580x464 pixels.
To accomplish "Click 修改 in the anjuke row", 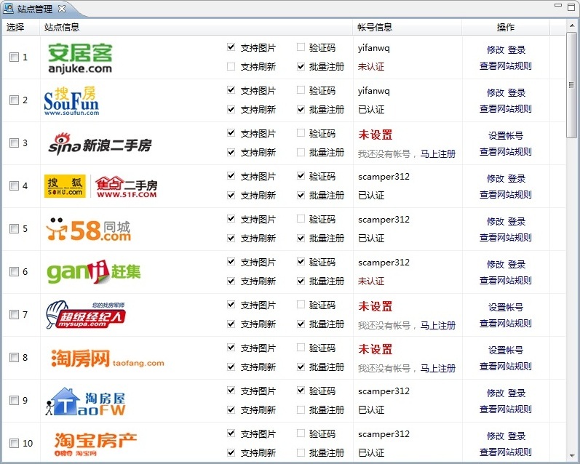I will [496, 49].
